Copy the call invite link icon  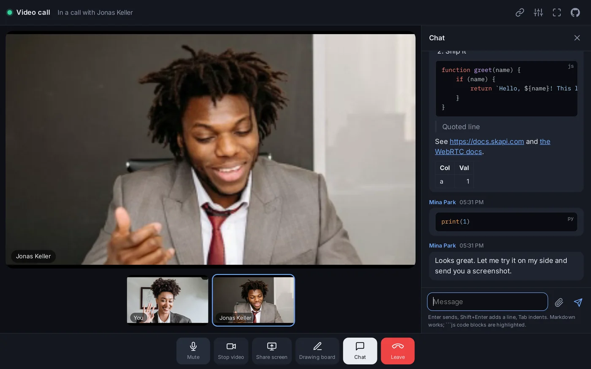click(520, 13)
